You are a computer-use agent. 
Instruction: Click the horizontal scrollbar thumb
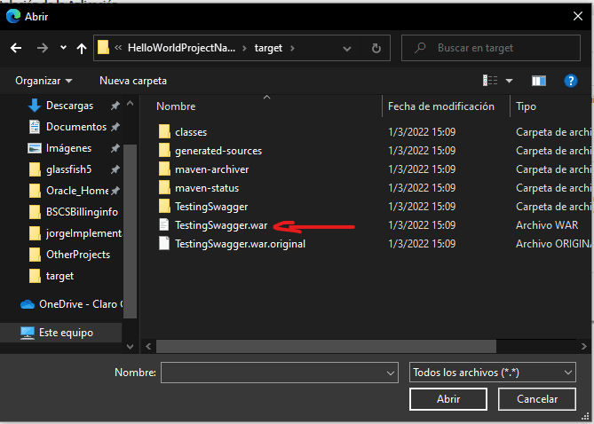point(326,347)
